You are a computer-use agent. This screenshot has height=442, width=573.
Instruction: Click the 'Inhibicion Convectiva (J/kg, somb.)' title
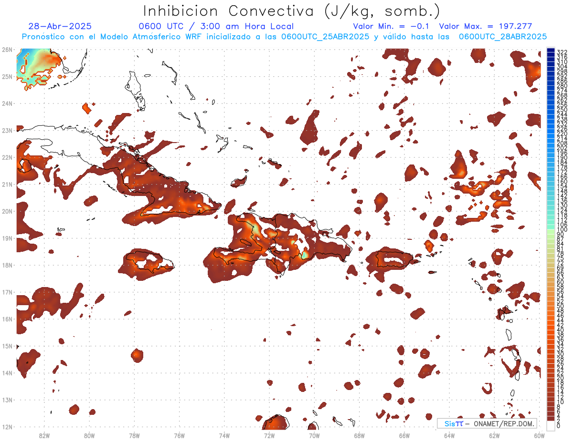point(292,11)
